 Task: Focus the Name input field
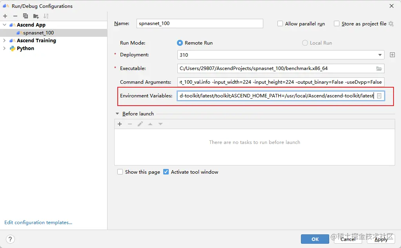click(200, 23)
